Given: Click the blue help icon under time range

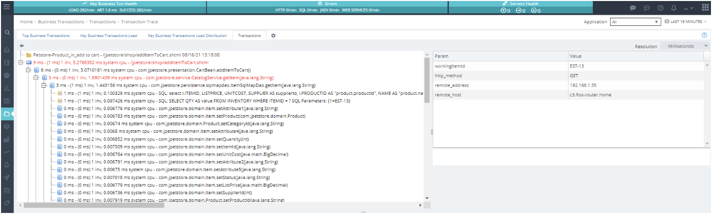Looking at the screenshot, I should pyautogui.click(x=704, y=35).
